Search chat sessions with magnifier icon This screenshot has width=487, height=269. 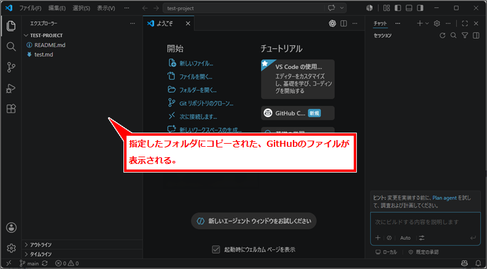[453, 36]
